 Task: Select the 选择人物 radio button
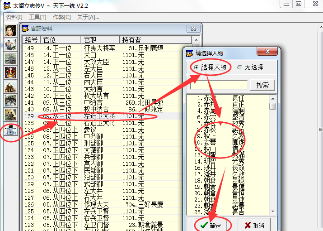196,67
